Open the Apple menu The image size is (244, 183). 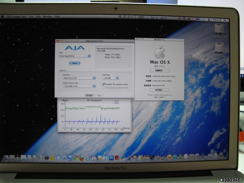point(3,16)
